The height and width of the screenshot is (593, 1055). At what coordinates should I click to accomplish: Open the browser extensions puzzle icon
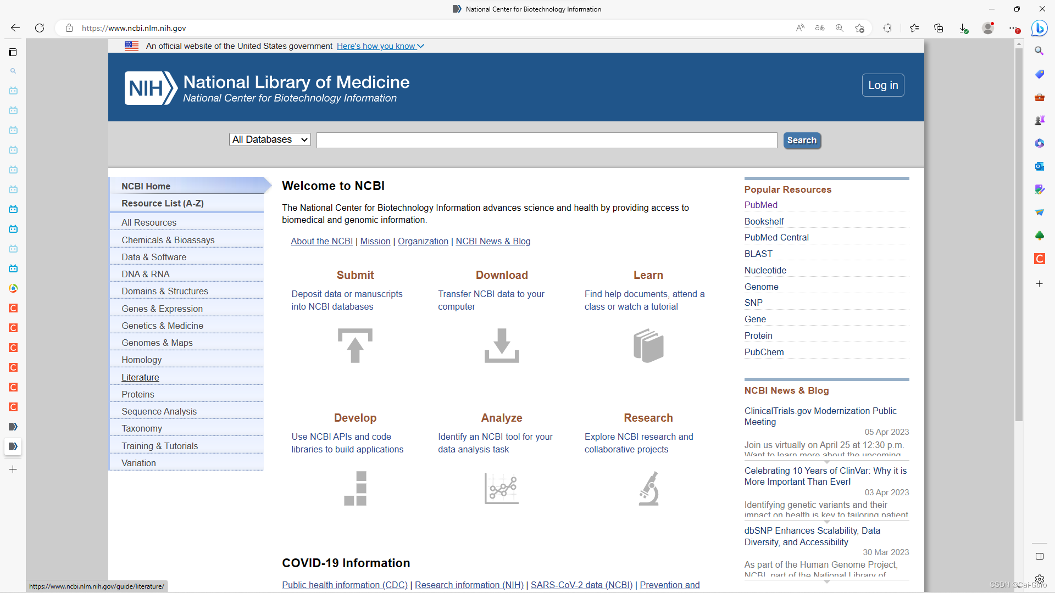pyautogui.click(x=887, y=28)
